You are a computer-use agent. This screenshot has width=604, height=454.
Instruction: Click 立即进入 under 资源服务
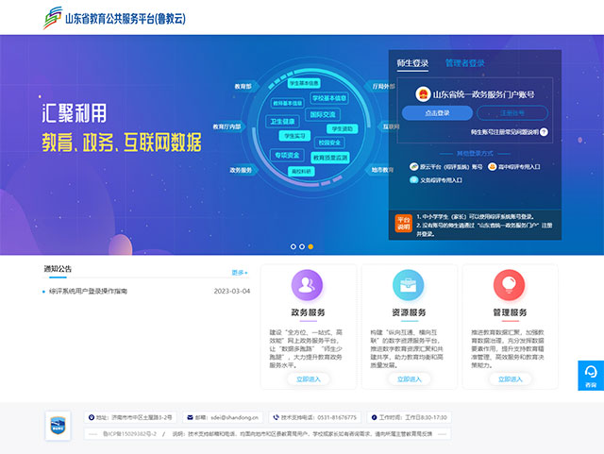[408, 378]
